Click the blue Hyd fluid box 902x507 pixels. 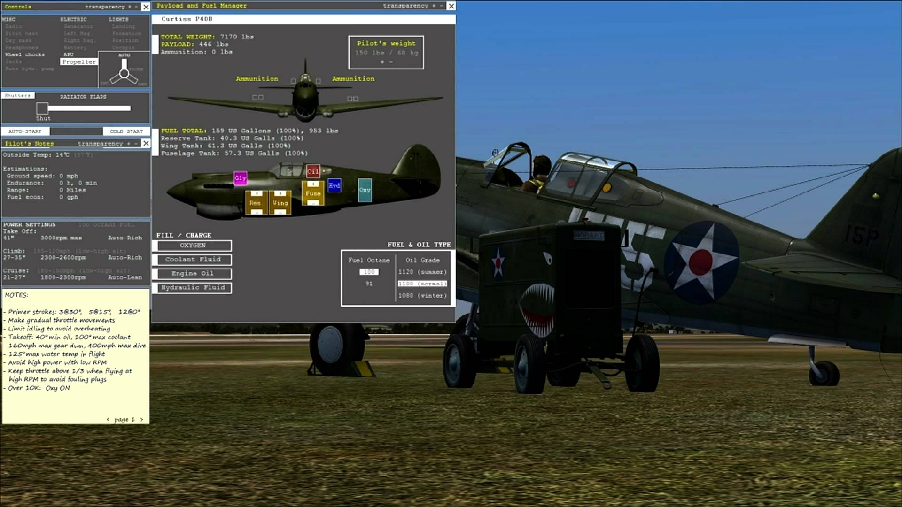[x=334, y=185]
